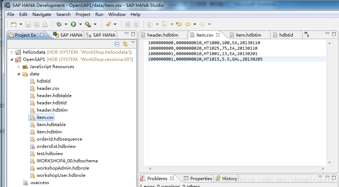Minimize the Project Explorer panel

[127, 33]
